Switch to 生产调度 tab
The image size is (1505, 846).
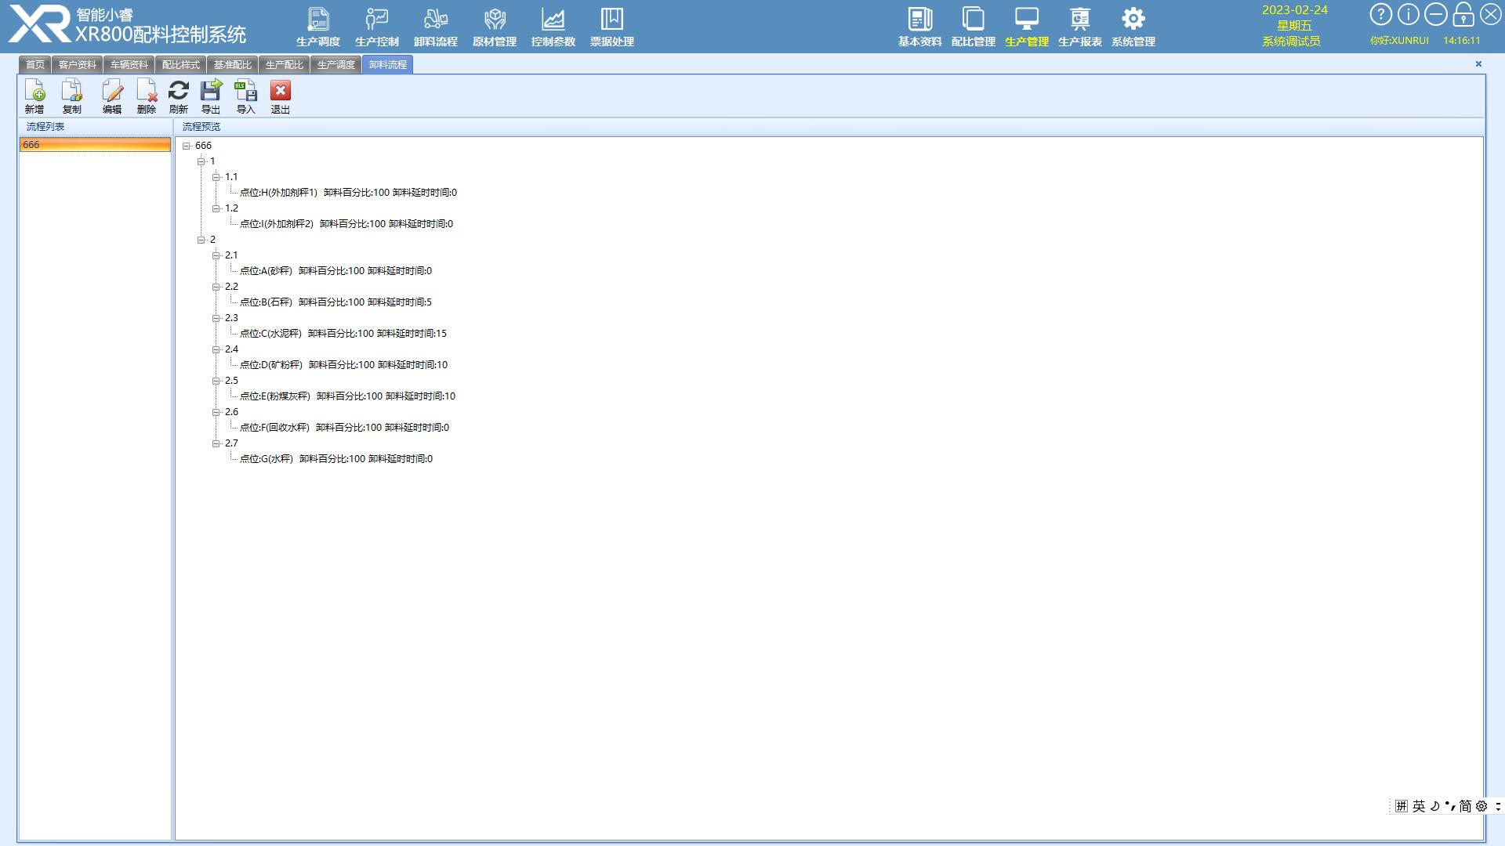[x=335, y=65]
